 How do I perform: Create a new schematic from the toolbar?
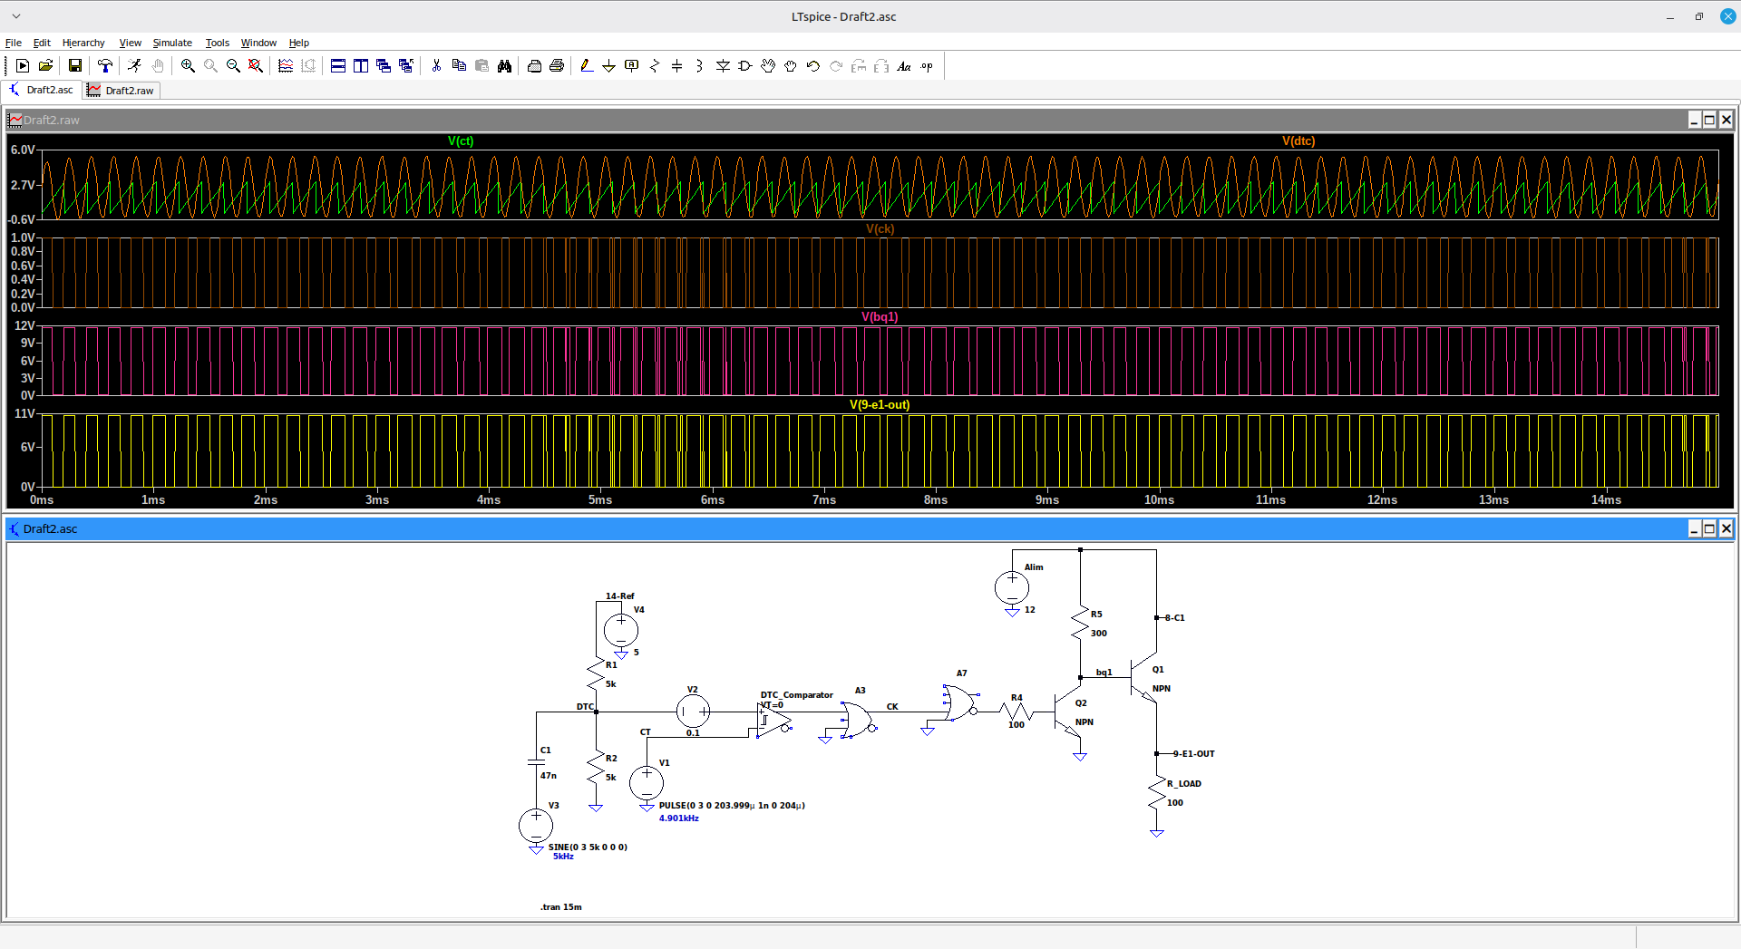coord(23,66)
